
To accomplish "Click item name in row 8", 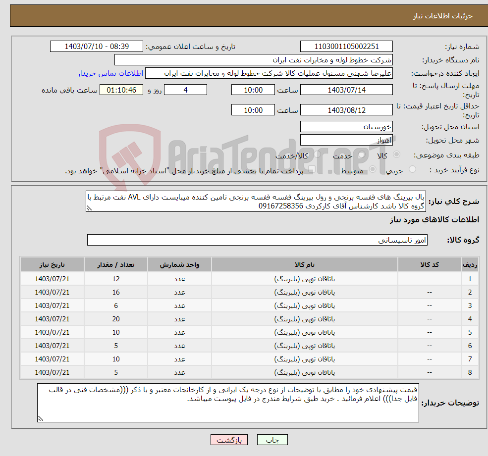I will click(x=305, y=373).
